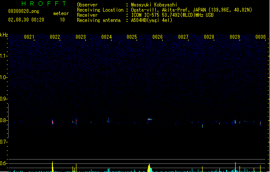
Task: Click the Ogata-vill. Akita-Pref. JAPAN location text
Action: point(191,10)
